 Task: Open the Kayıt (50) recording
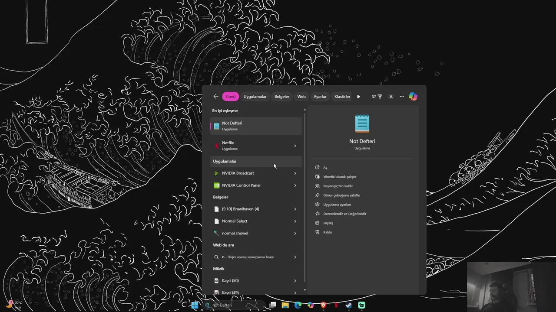point(256,280)
